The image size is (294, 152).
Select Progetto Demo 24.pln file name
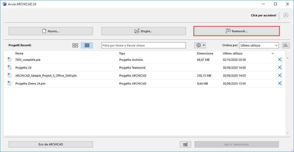(x=30, y=84)
